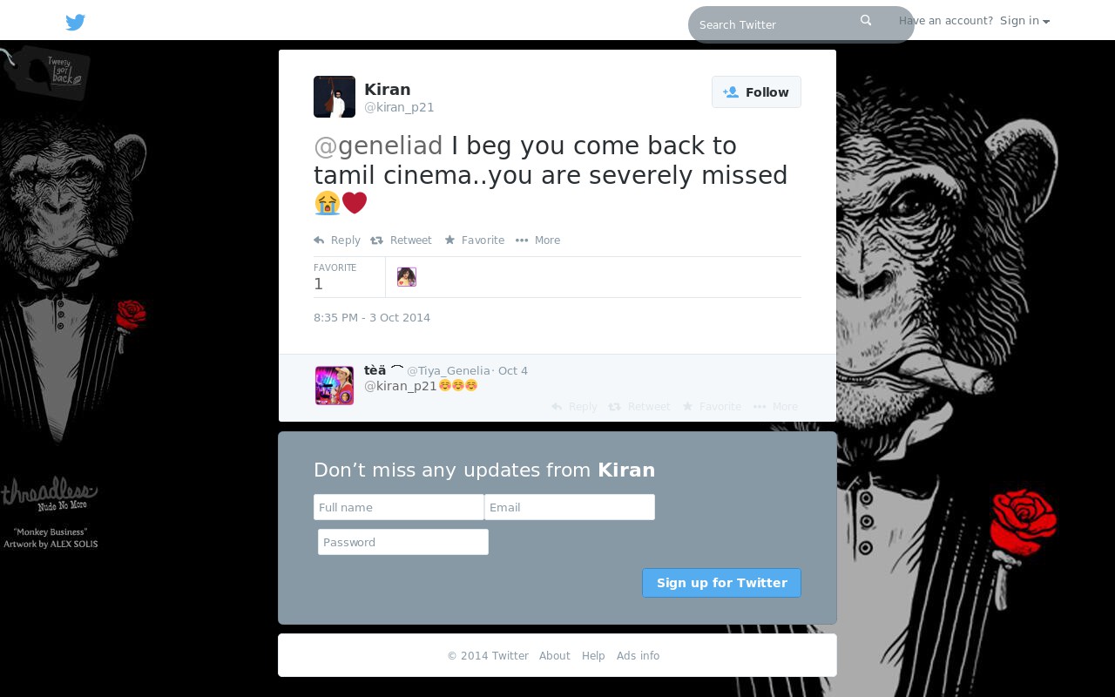This screenshot has width=1115, height=697.
Task: Click the Password input field
Action: point(403,542)
